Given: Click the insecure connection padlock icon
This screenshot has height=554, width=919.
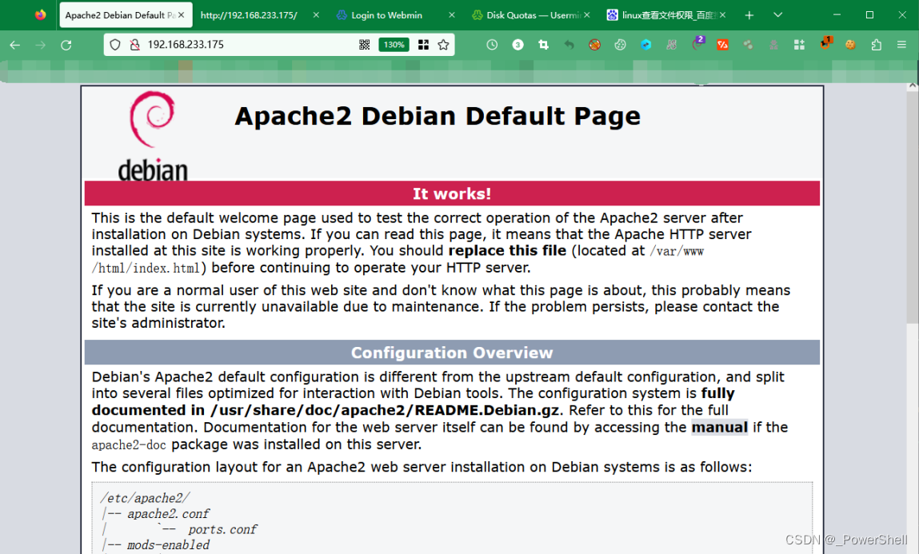Looking at the screenshot, I should coord(135,45).
